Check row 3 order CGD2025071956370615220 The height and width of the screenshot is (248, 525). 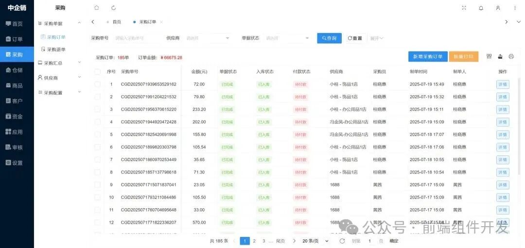click(97, 109)
